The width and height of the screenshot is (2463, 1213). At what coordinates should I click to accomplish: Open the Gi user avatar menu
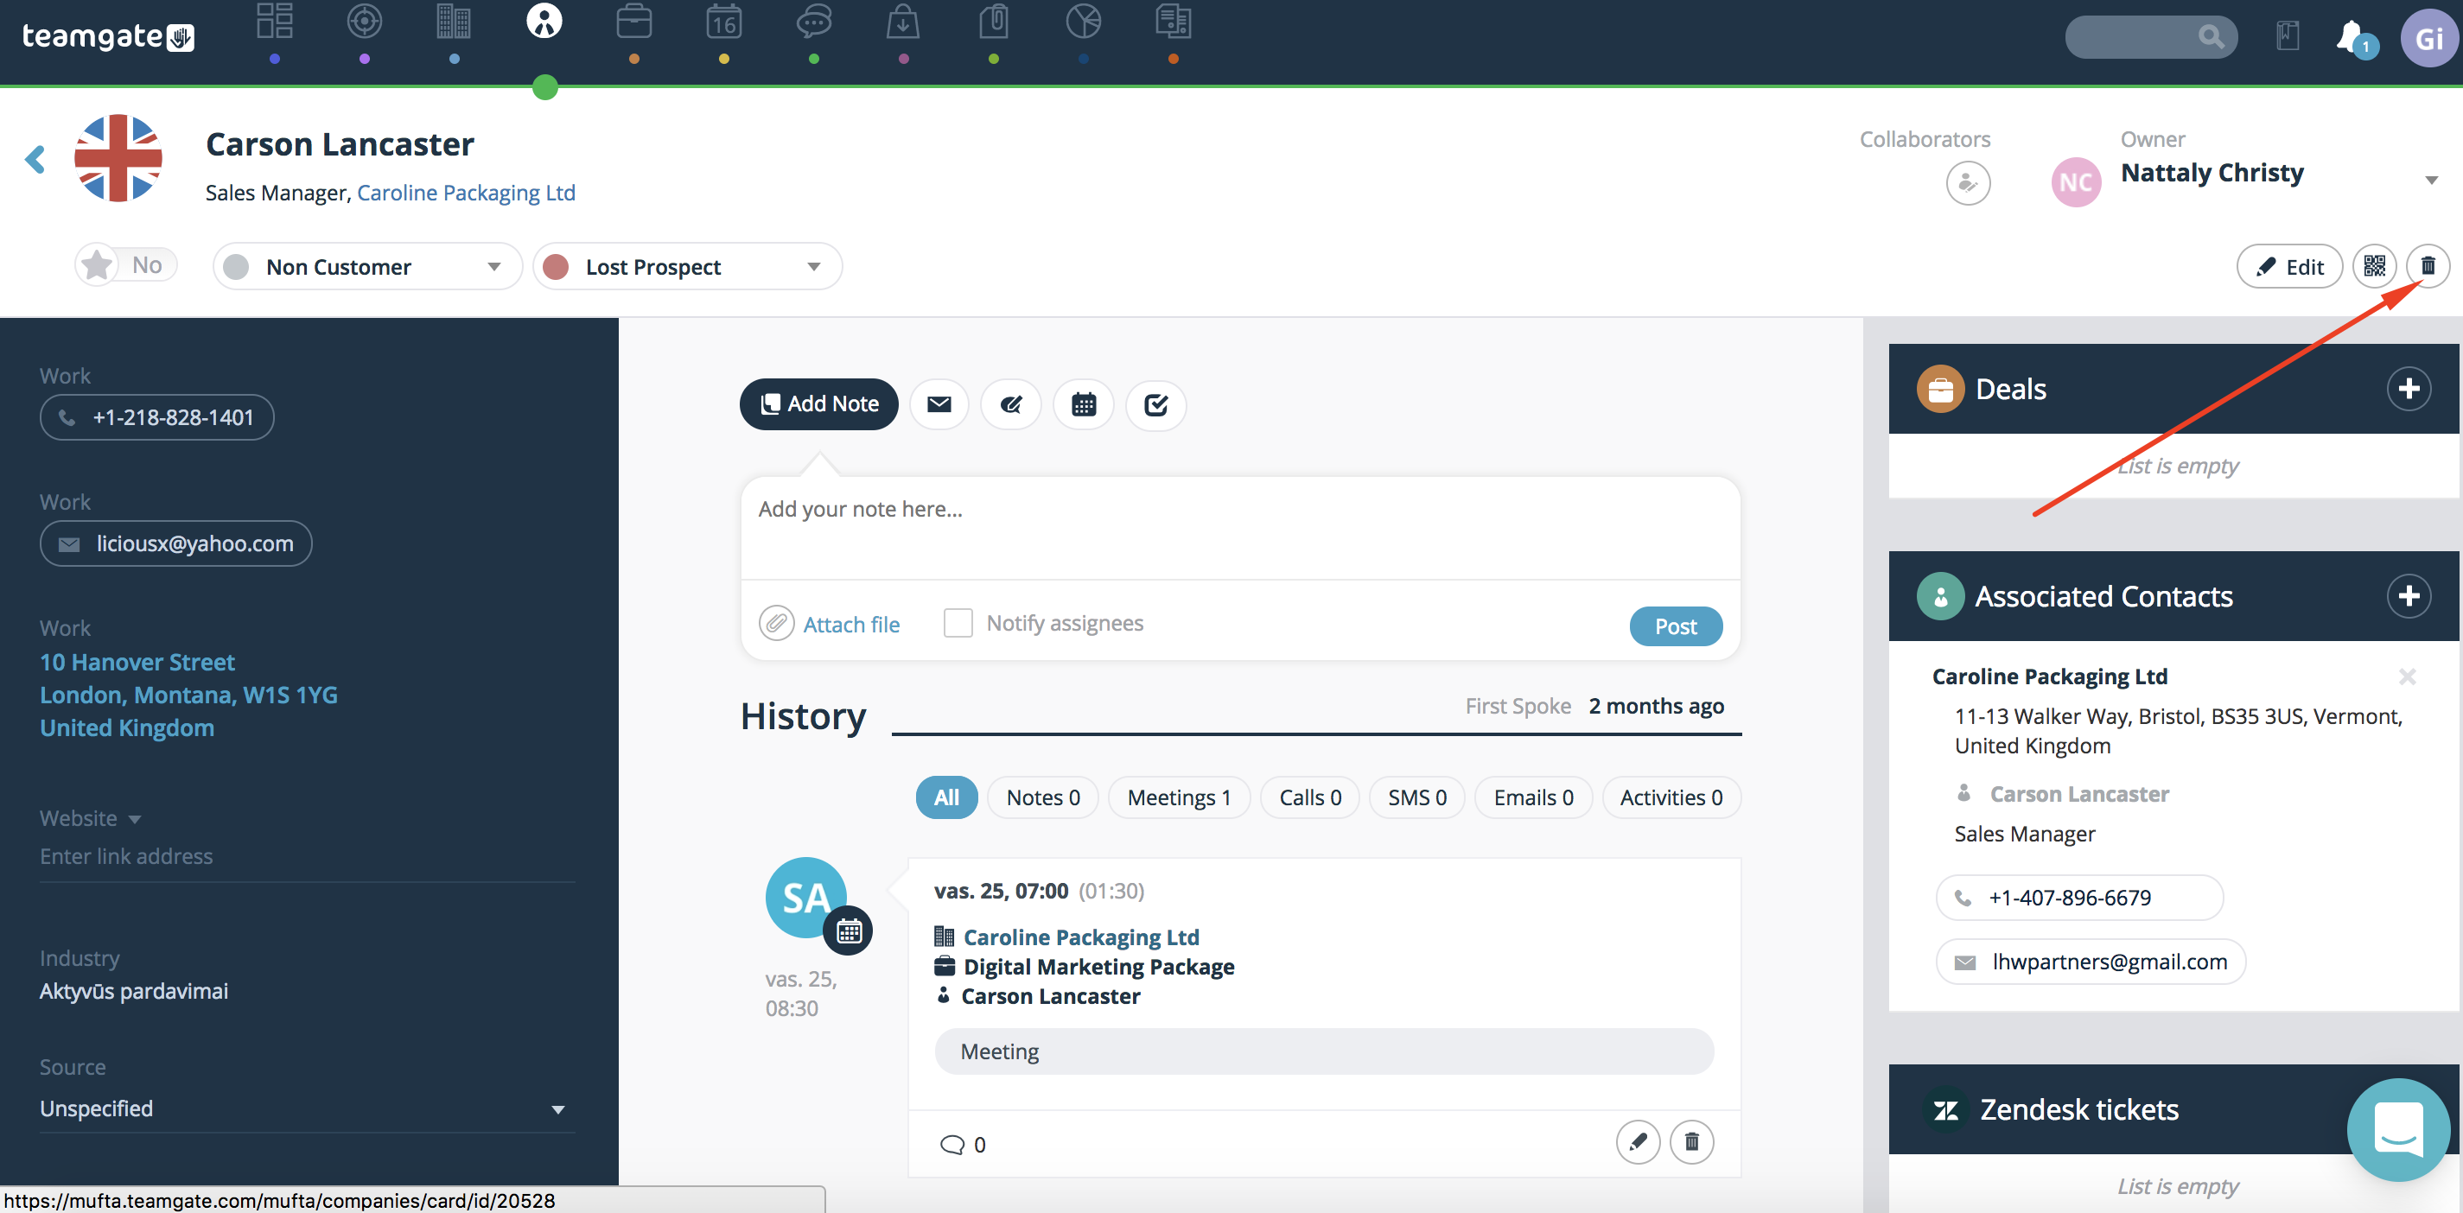2428,38
